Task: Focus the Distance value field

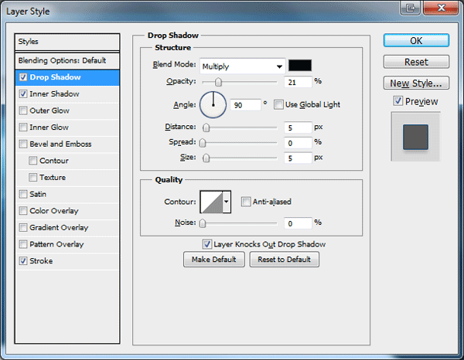Action: (x=298, y=127)
